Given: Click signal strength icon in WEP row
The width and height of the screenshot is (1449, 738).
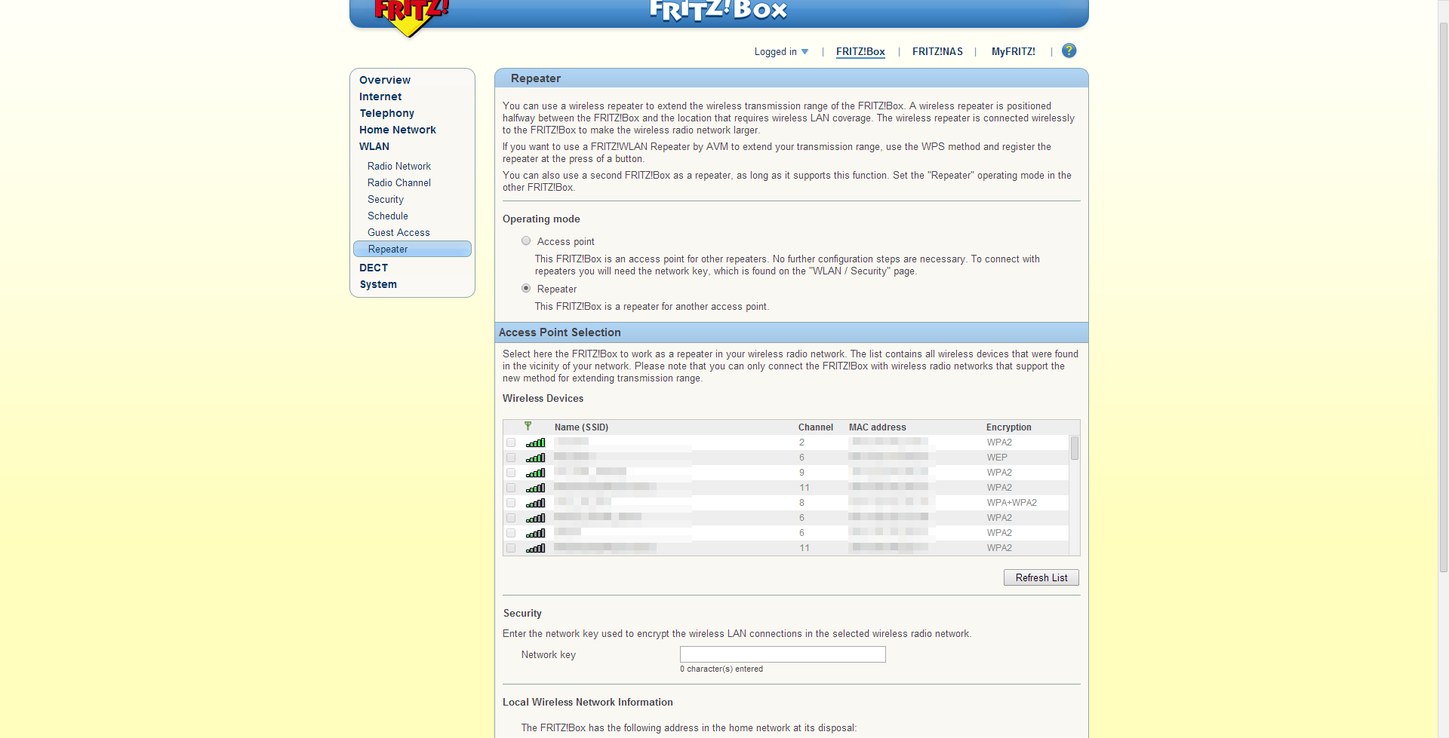Looking at the screenshot, I should (535, 458).
